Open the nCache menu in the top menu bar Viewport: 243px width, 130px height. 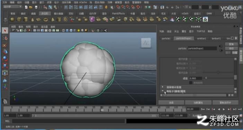pyautogui.click(x=80, y=2)
